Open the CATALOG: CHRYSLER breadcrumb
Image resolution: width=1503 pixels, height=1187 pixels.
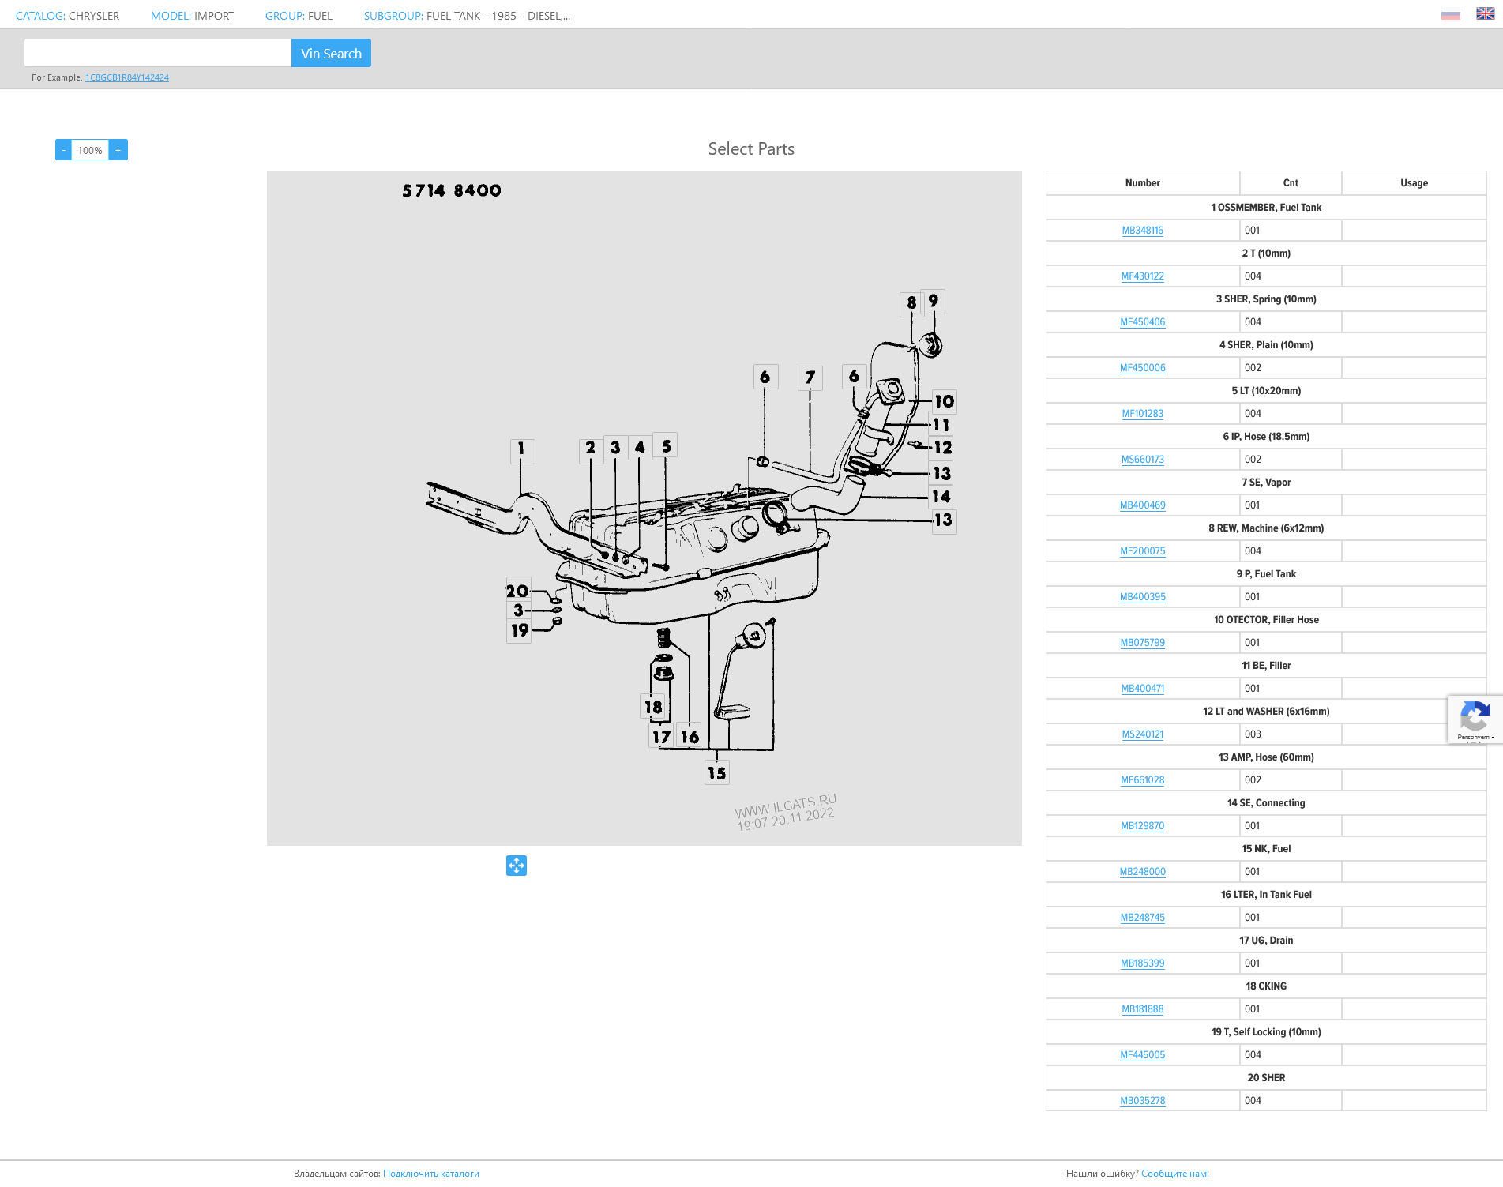pyautogui.click(x=68, y=16)
